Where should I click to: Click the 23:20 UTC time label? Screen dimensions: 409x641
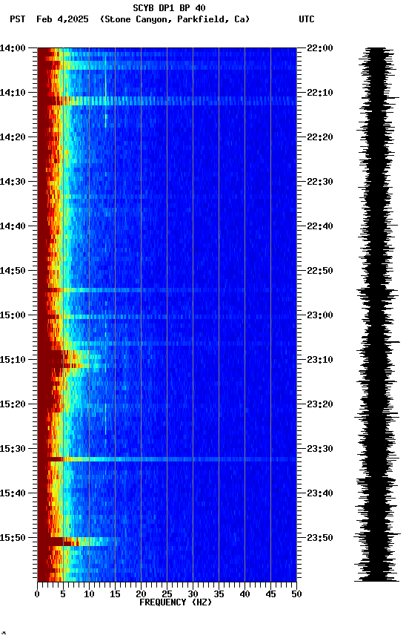pos(320,404)
